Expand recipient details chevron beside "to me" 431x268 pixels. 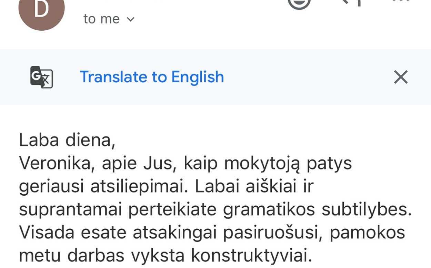click(x=130, y=19)
